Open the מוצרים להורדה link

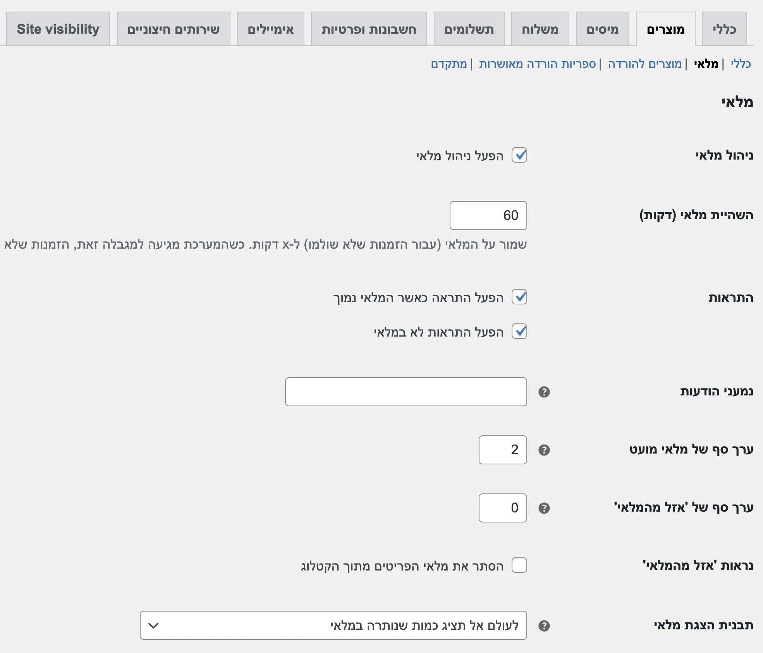(x=644, y=64)
